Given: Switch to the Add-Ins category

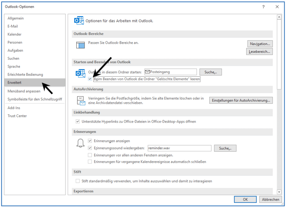Looking at the screenshot, I should (35, 108).
